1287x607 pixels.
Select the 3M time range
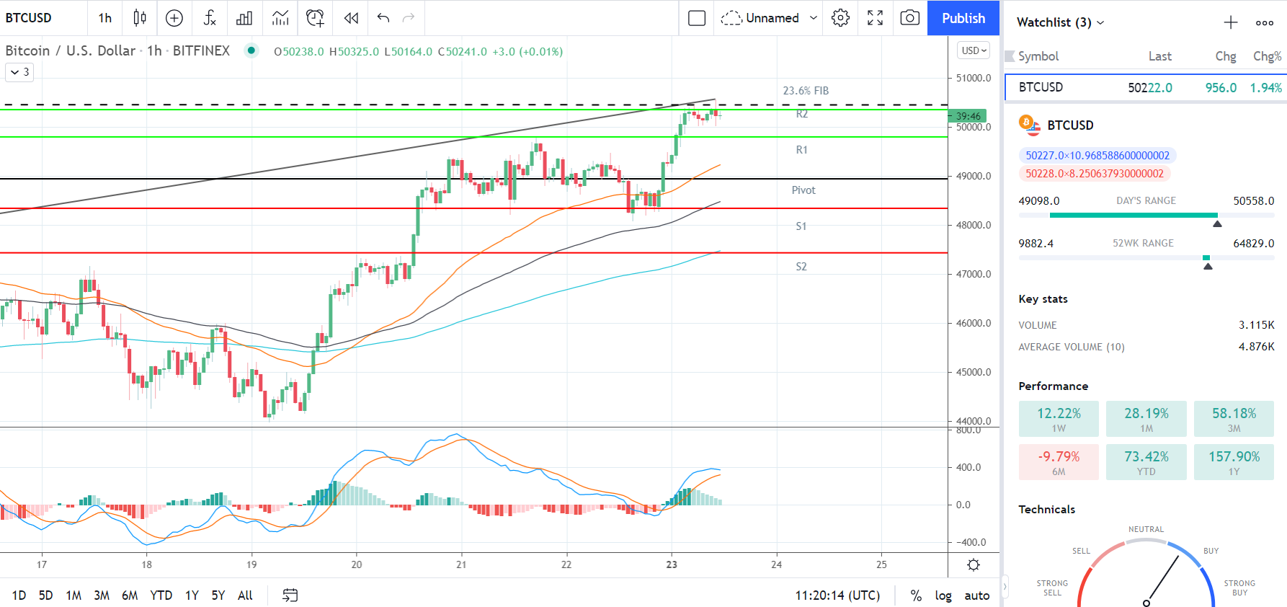[x=102, y=595]
